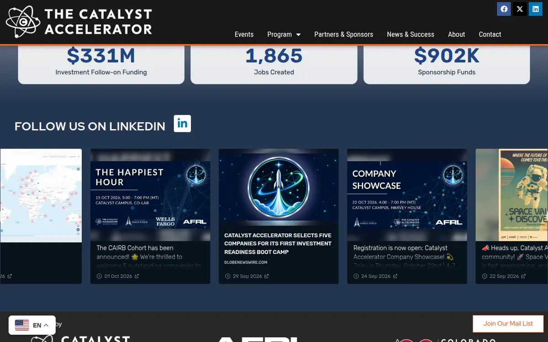Image resolution: width=548 pixels, height=342 pixels.
Task: Open external link icon on 01 Oct 2026 post
Action: pos(137,276)
